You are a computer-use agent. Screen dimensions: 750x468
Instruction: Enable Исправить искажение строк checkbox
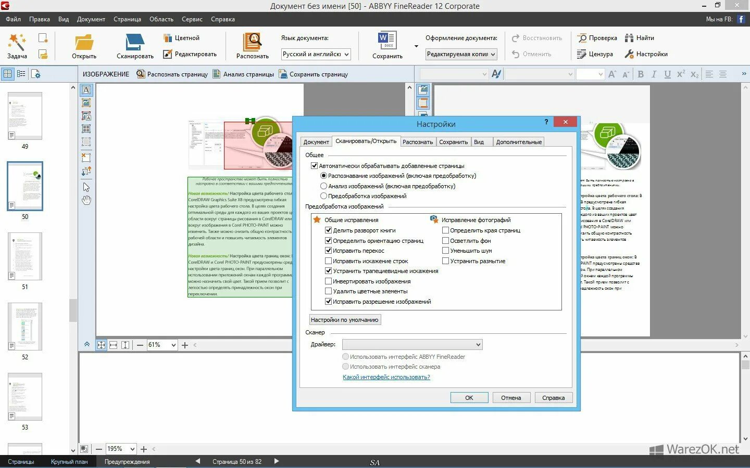click(328, 261)
